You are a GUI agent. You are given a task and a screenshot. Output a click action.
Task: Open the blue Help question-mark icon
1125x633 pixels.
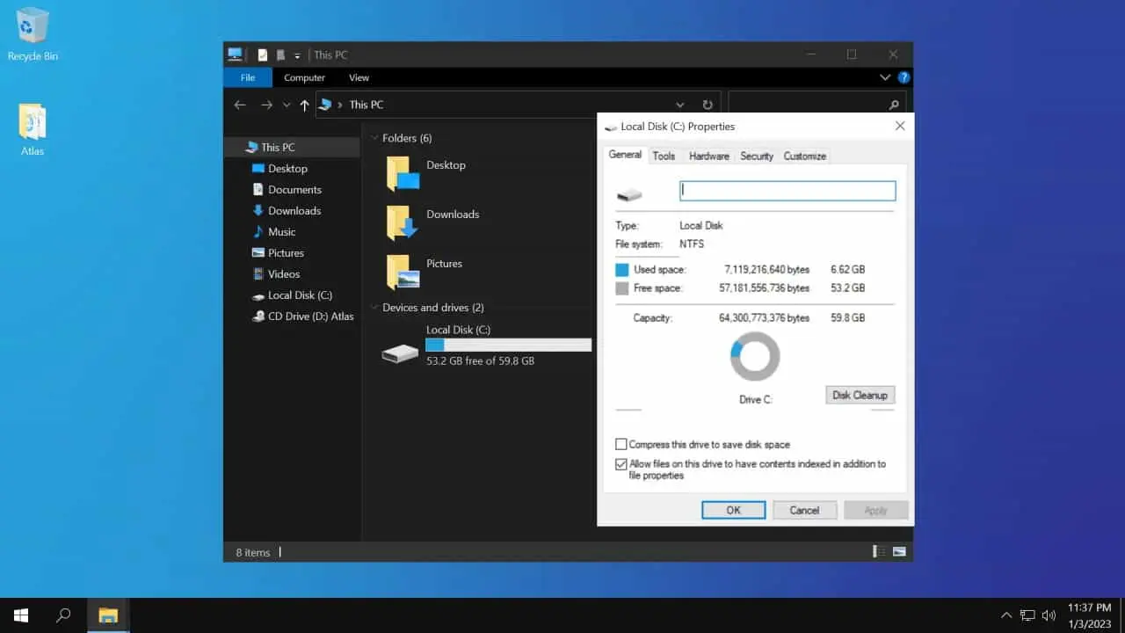(903, 77)
